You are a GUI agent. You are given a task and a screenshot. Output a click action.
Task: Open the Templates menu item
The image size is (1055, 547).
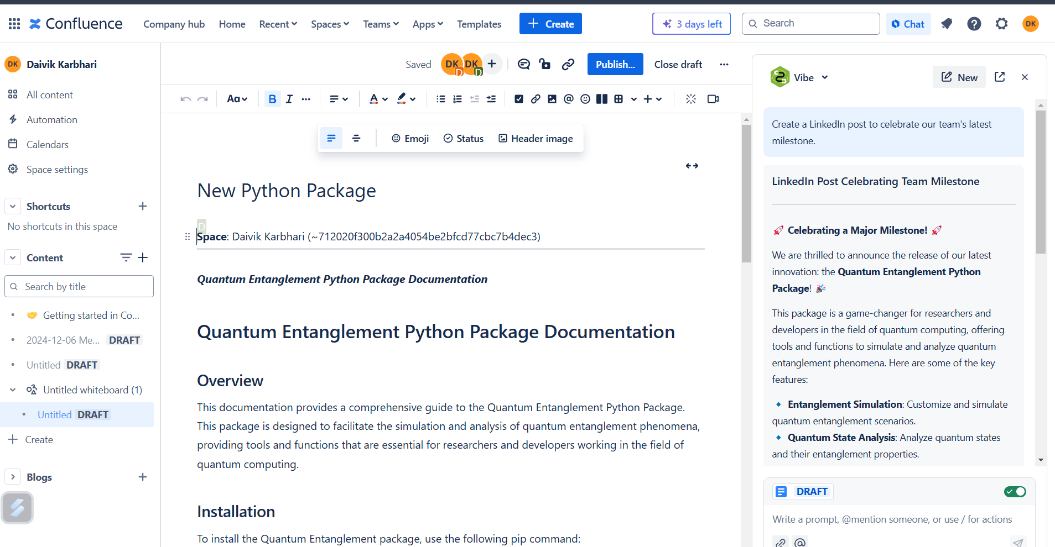[x=479, y=24]
